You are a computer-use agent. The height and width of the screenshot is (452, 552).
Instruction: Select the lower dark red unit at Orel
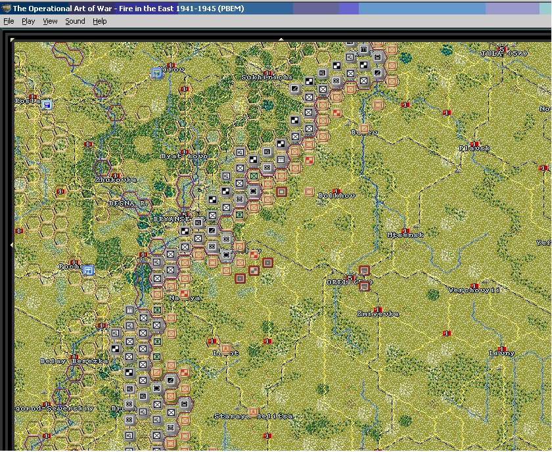point(364,286)
